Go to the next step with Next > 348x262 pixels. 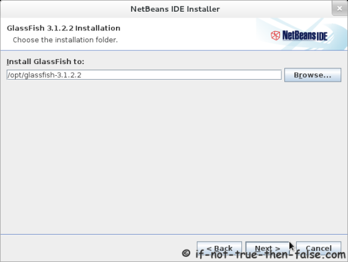tap(267, 248)
